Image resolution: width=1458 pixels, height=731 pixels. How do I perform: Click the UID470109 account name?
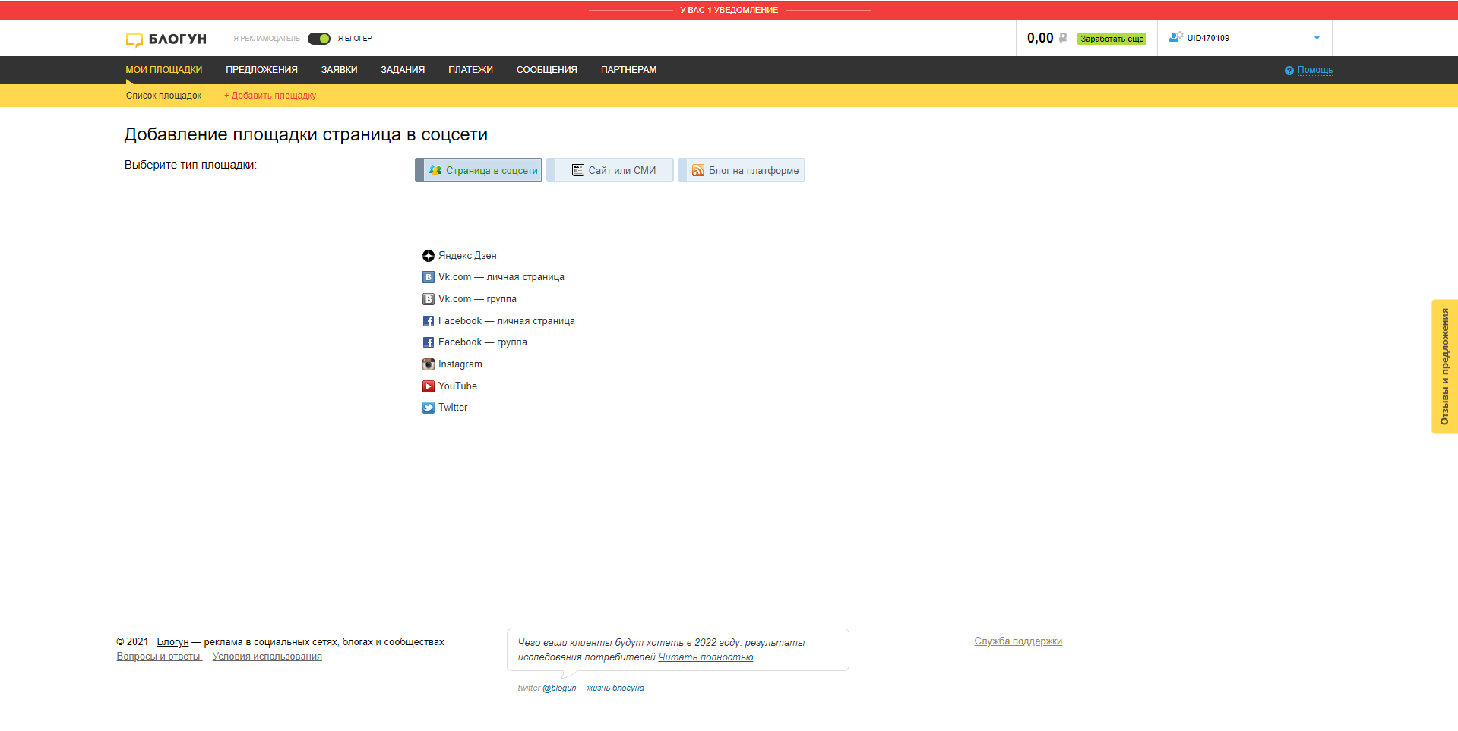pos(1208,38)
